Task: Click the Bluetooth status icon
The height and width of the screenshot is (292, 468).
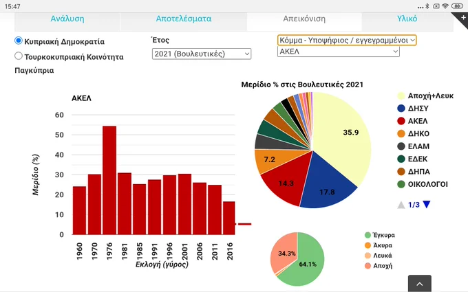Action: 427,6
